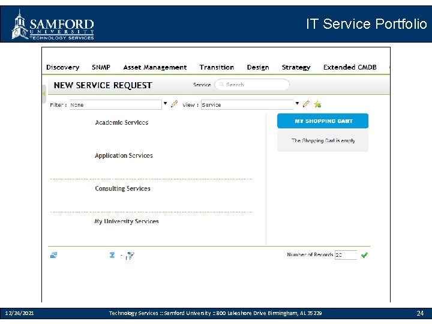
Task: Click the pencil icon beside View dropdown
Action: [306, 104]
